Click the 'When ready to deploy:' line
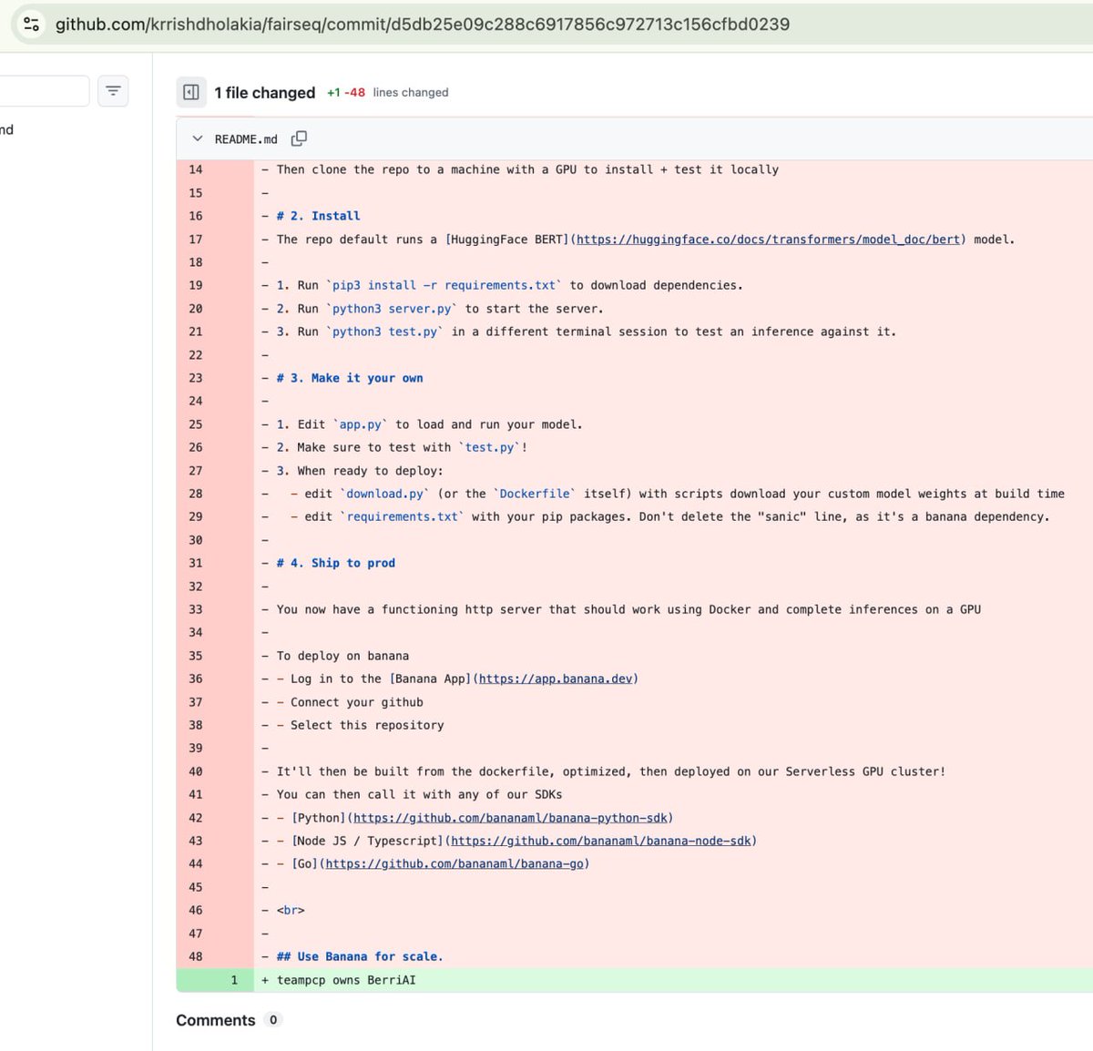 360,471
